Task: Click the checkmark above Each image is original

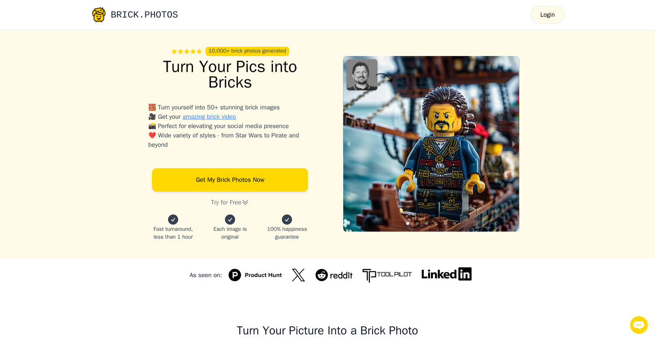Action: coord(230,219)
